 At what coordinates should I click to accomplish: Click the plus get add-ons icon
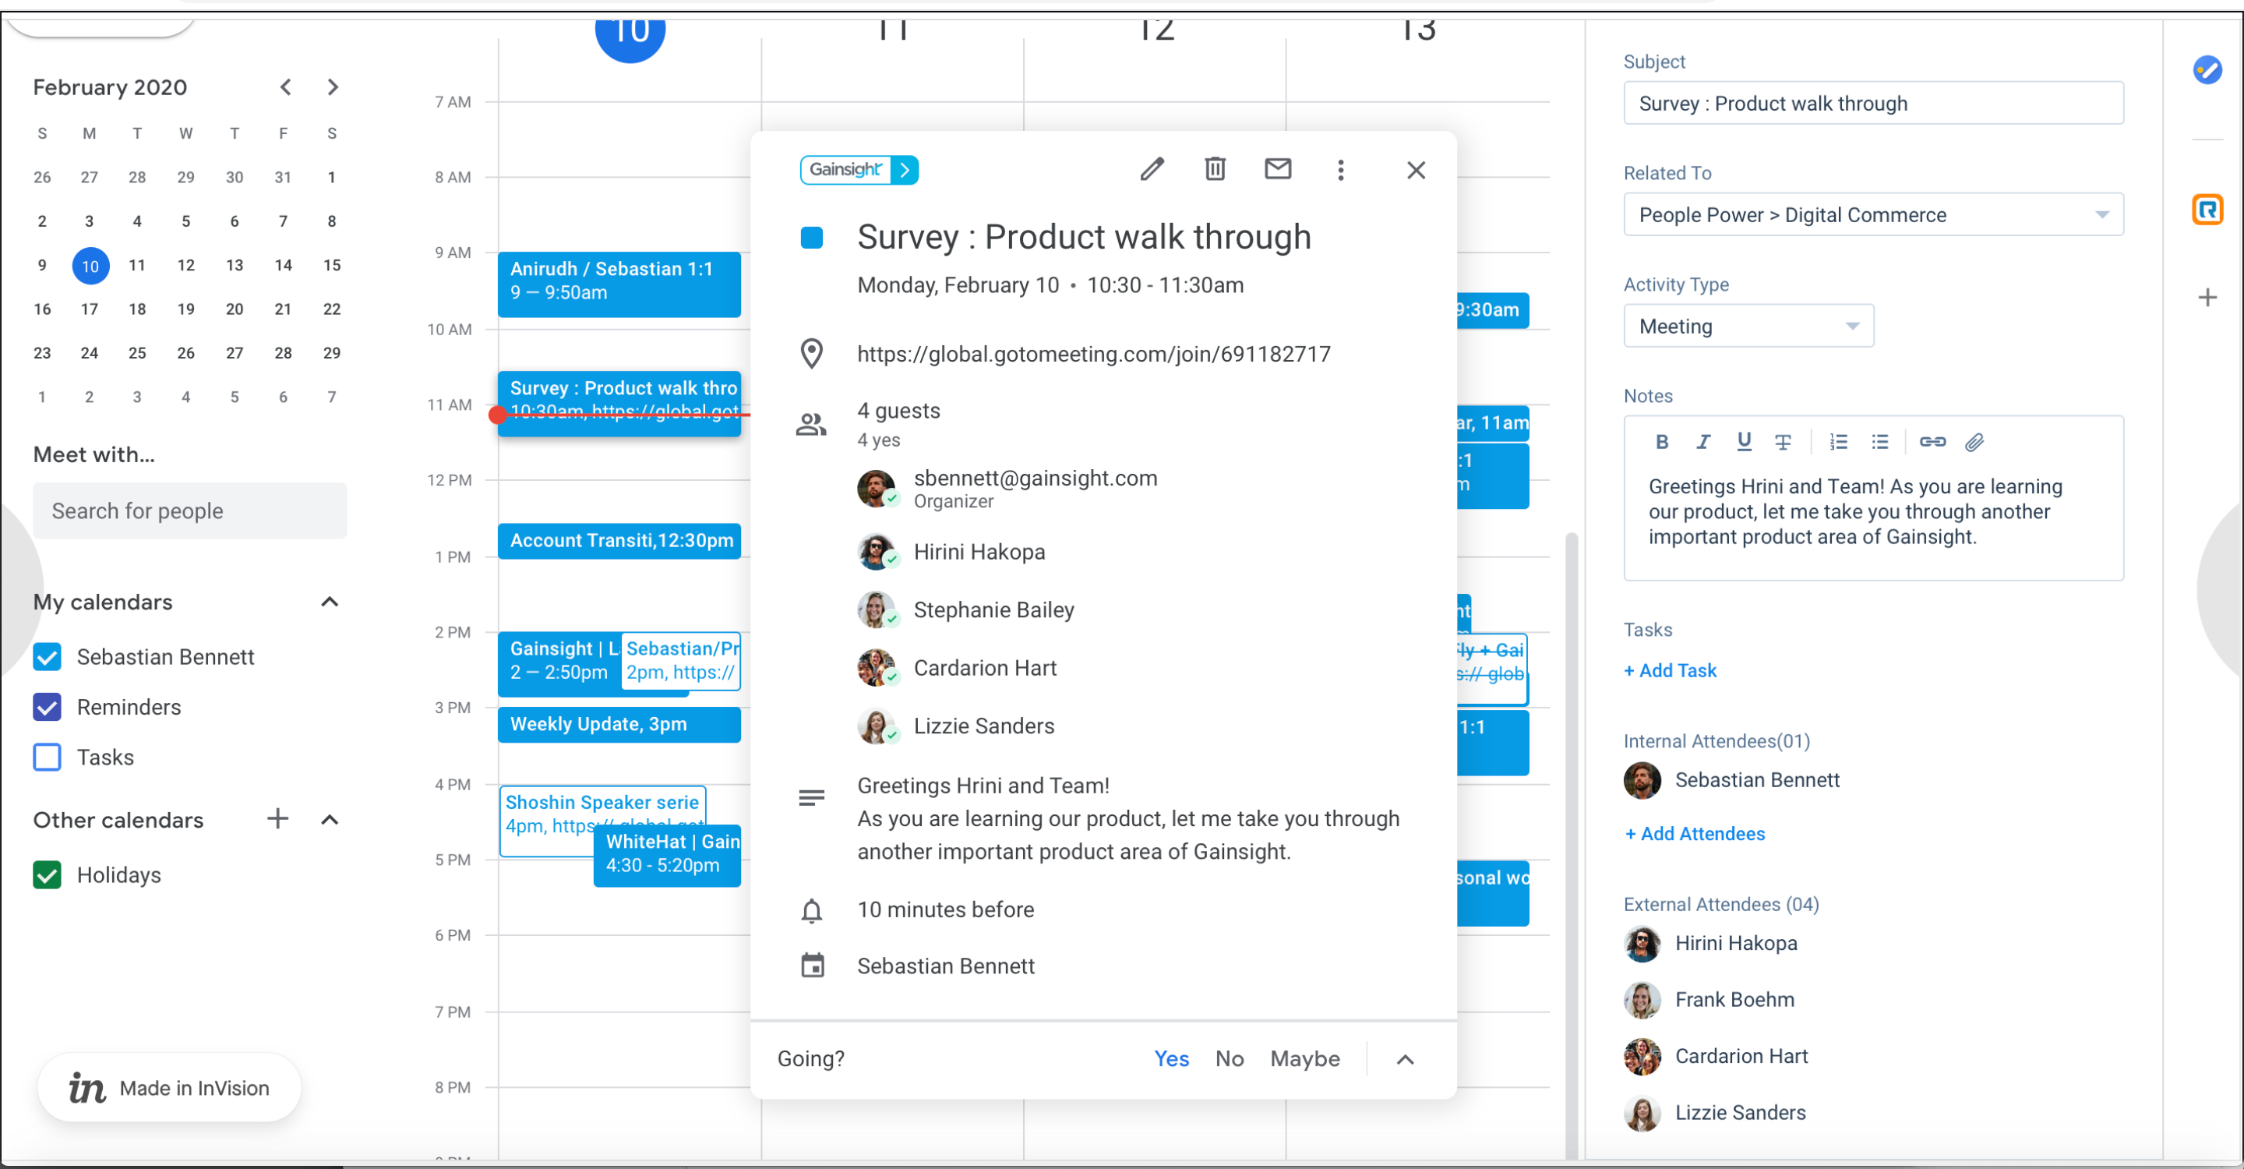tap(2207, 298)
